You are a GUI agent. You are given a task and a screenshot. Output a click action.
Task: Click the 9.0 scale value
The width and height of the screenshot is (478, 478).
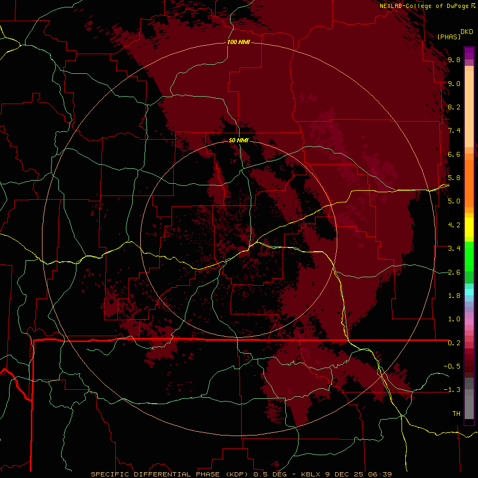(454, 83)
